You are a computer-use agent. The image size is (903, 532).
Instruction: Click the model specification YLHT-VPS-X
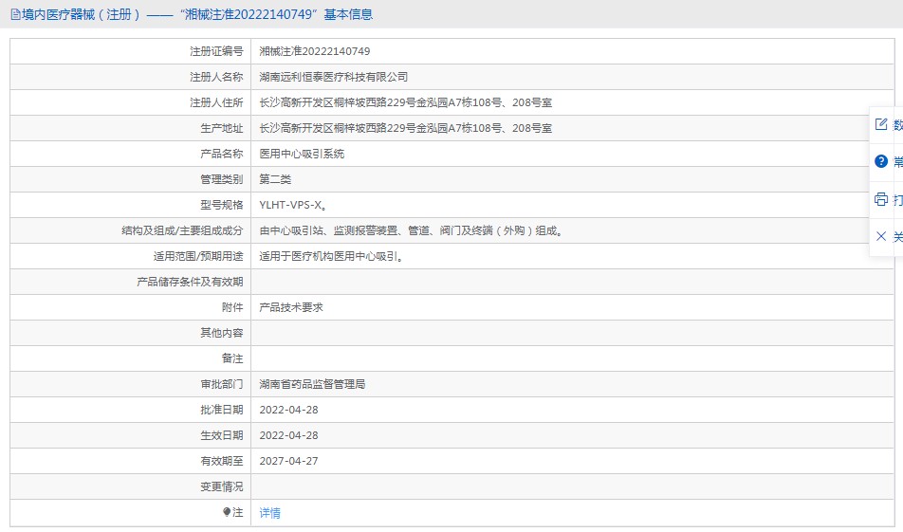(294, 205)
